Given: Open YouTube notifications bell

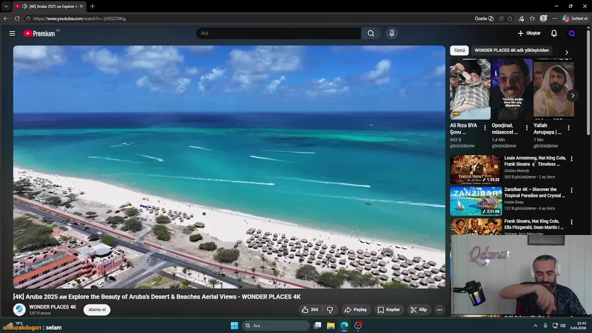Looking at the screenshot, I should click(554, 33).
